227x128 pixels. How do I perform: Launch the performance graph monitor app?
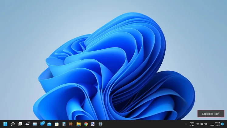coord(35,124)
